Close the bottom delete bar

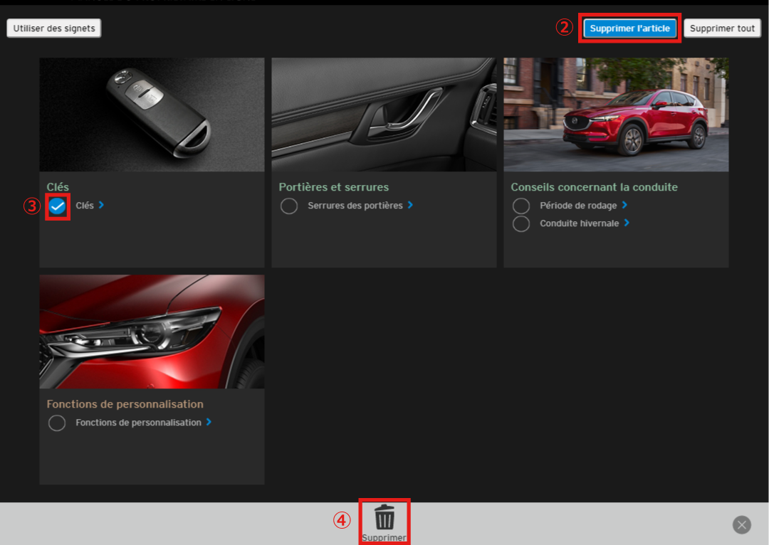click(742, 525)
